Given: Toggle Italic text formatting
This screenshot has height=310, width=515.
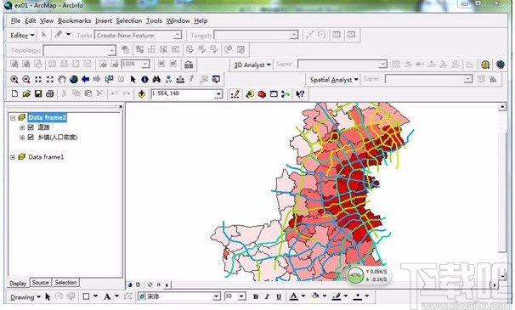Looking at the screenshot, I should coord(267,296).
